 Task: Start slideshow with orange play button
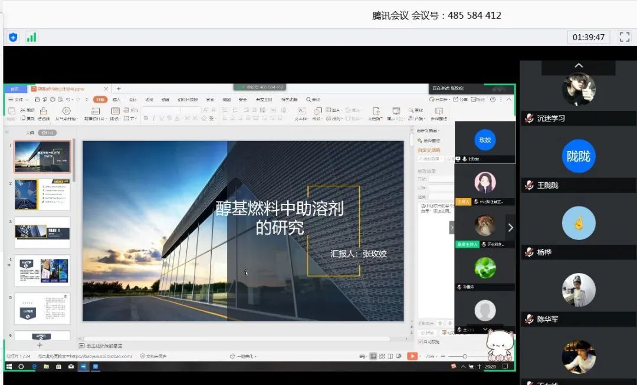[x=412, y=356]
